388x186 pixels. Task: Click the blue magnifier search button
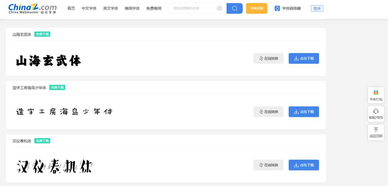point(234,8)
